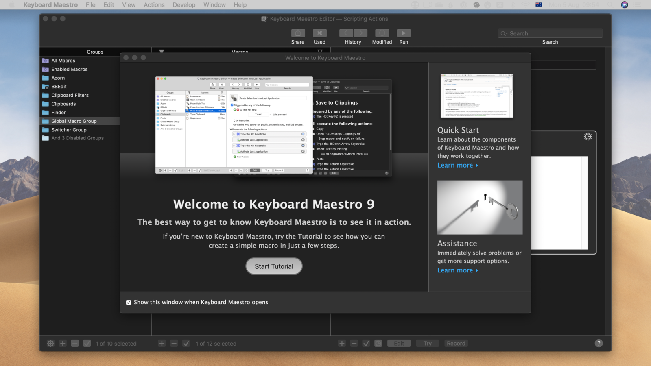The image size is (651, 366).
Task: Click the Used macros toolbar icon
Action: pos(319,33)
